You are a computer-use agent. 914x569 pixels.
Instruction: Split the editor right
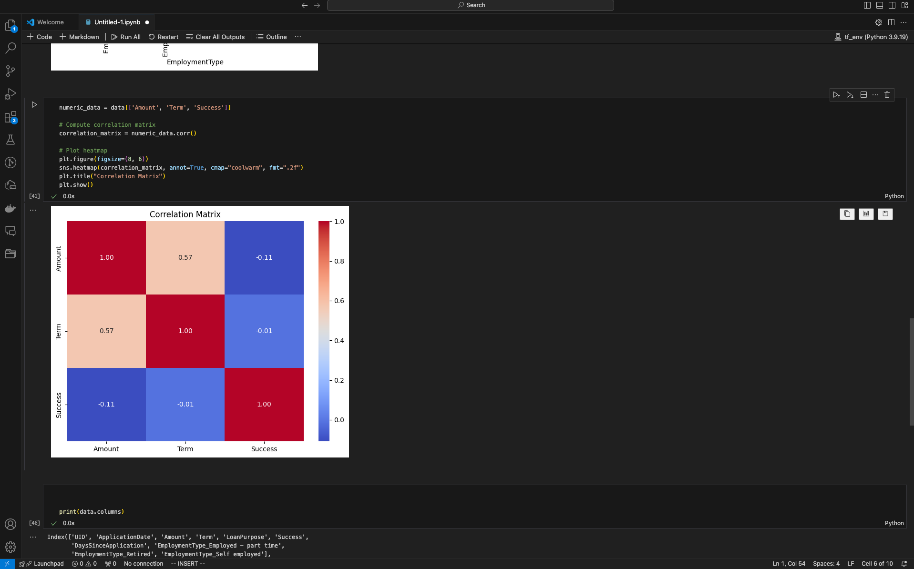coord(891,22)
